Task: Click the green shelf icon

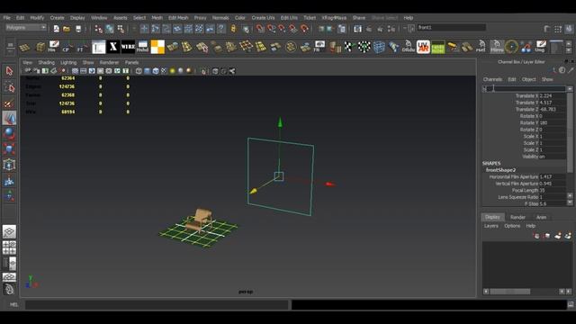Action: point(438,47)
